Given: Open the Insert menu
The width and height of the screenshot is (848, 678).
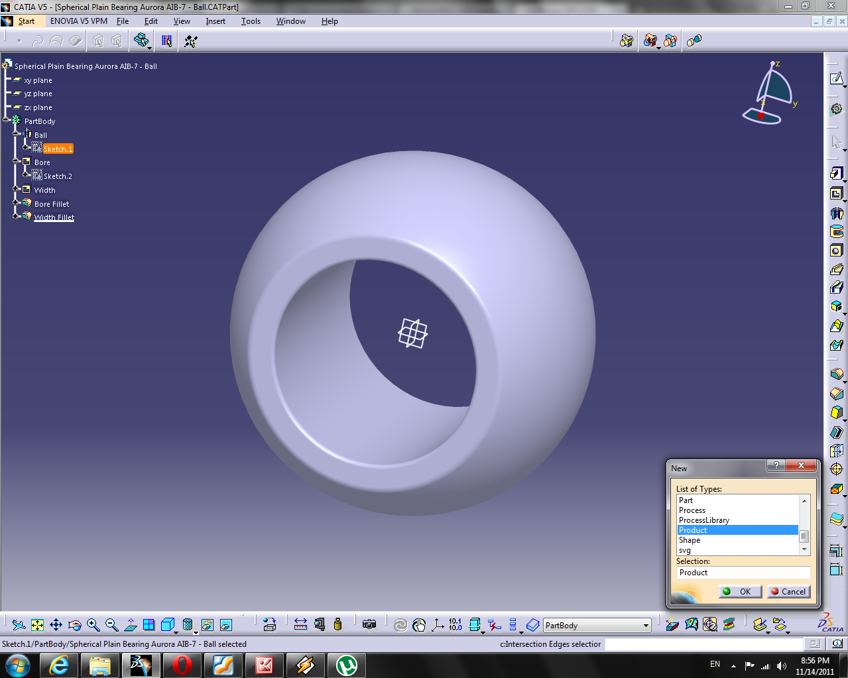Looking at the screenshot, I should 215,21.
